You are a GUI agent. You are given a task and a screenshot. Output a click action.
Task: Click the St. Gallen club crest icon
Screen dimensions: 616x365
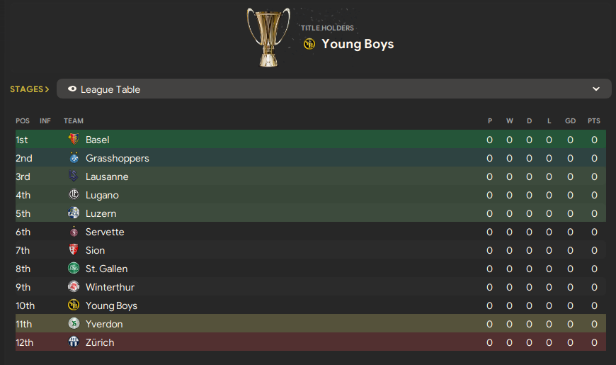click(x=73, y=269)
